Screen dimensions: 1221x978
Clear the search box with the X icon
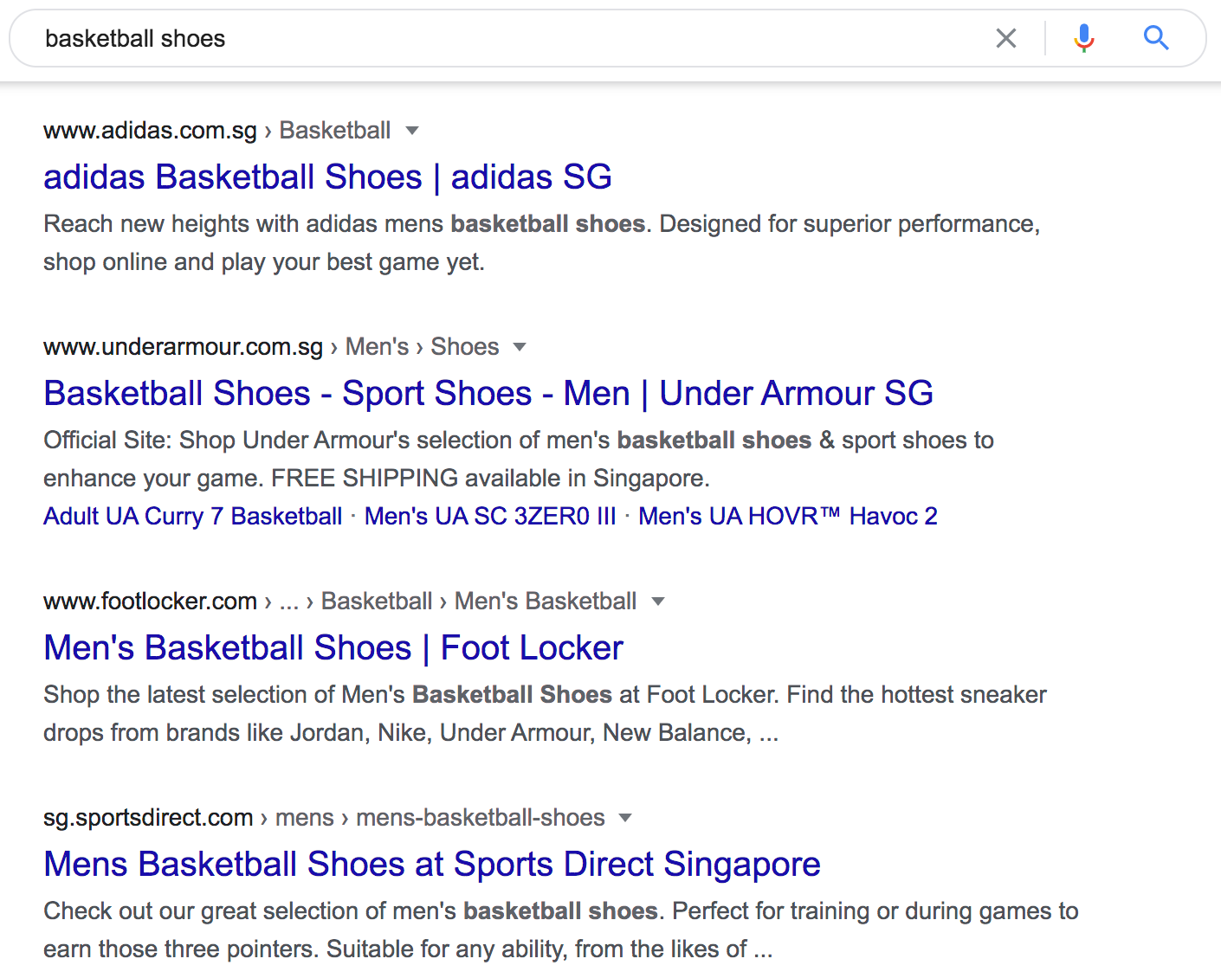(1005, 38)
